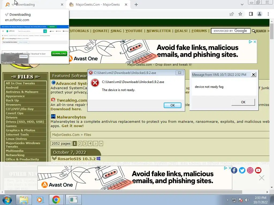Click the Malwarebytes software title
The height and width of the screenshot is (205, 274).
(x=71, y=117)
